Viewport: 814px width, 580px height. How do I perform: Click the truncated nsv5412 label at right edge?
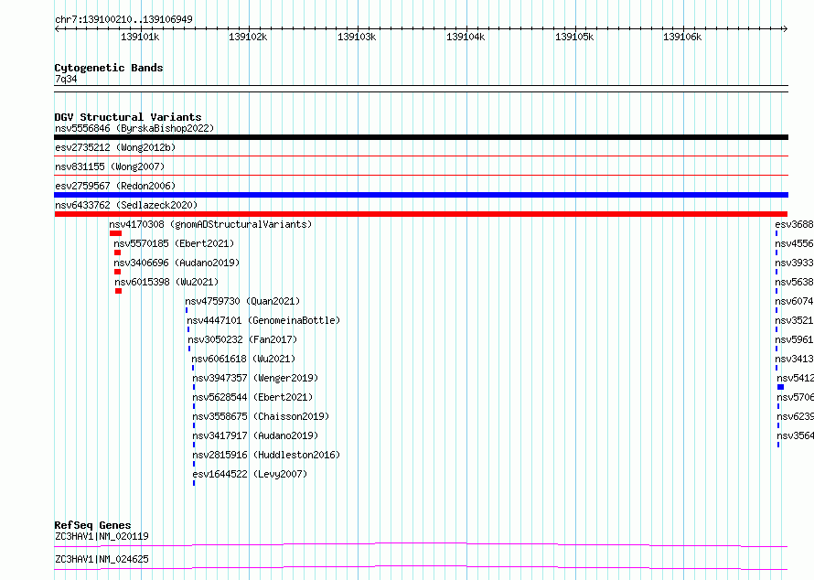(x=796, y=378)
